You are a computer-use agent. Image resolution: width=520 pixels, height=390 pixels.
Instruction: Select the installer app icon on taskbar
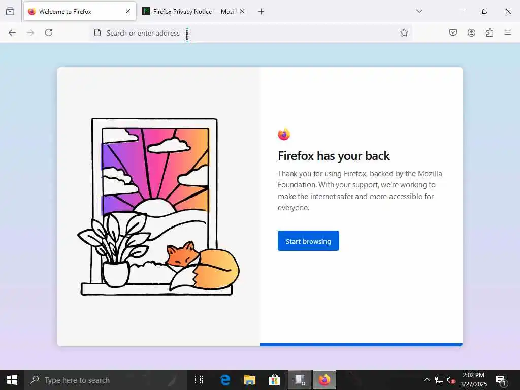[300, 380]
